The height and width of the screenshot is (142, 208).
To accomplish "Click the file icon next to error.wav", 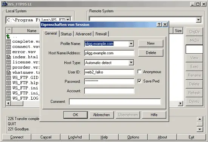I will [8, 52].
